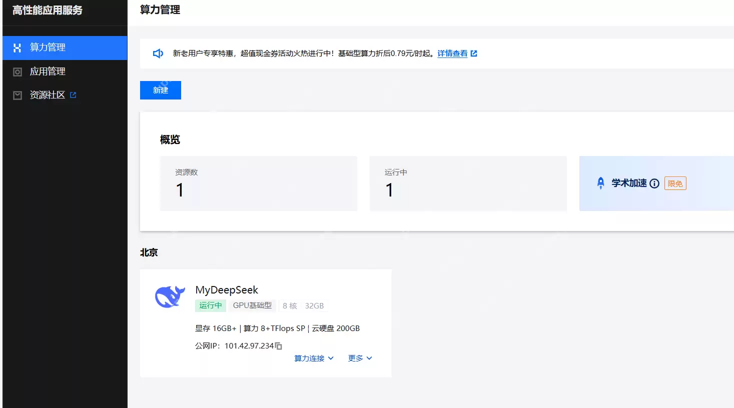Click the 应用管理 sidebar icon
The width and height of the screenshot is (734, 408).
coord(17,71)
